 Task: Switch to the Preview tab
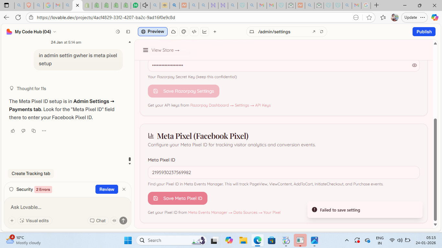pyautogui.click(x=153, y=32)
